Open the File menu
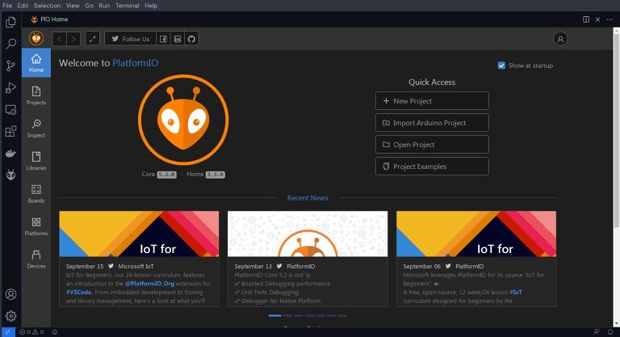The width and height of the screenshot is (620, 337). click(x=7, y=6)
